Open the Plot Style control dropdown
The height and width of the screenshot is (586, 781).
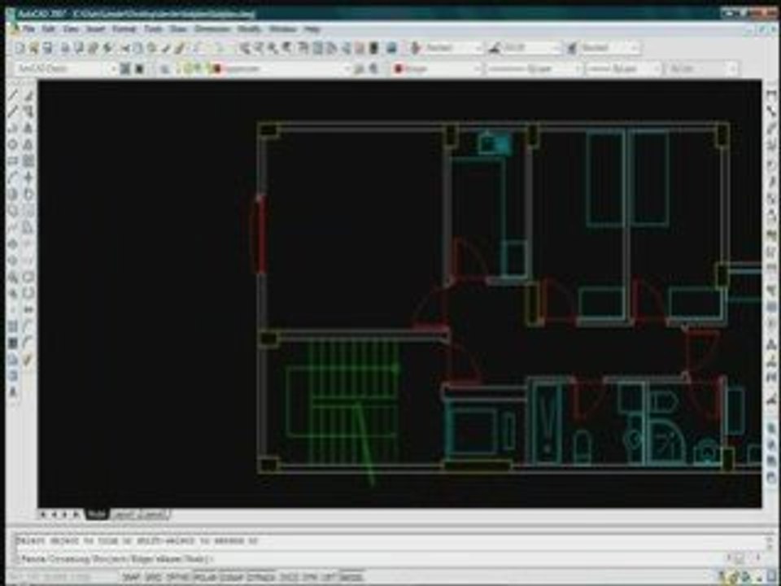(702, 68)
